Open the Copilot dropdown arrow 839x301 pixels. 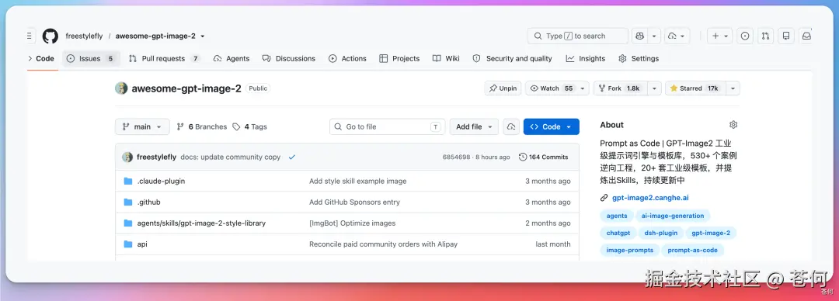tap(654, 36)
